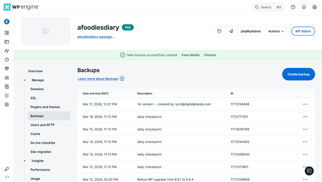Click backup ID 1773630799 text
322x182 pixels.
pos(240,129)
